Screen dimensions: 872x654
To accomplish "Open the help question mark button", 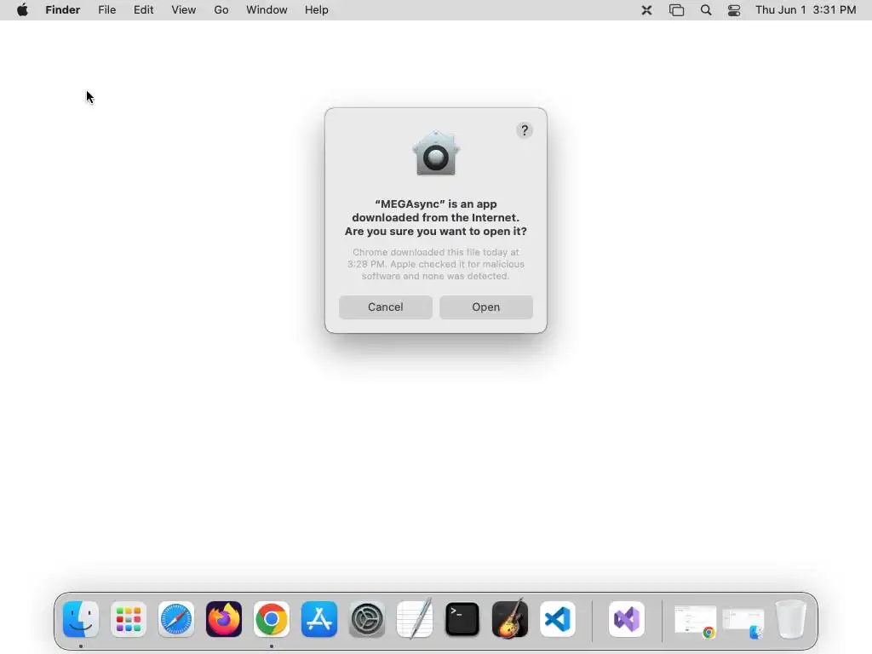I will tap(524, 130).
